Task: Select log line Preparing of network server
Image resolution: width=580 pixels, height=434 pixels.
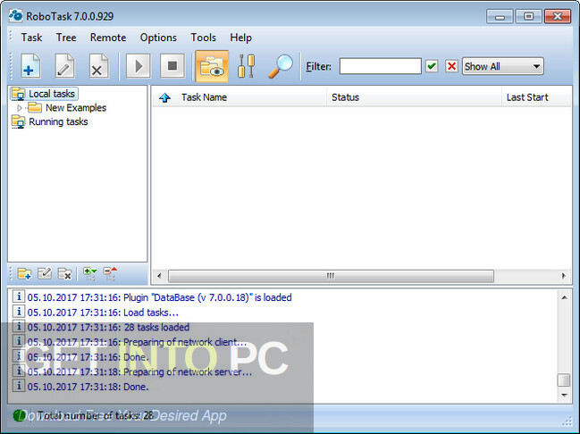Action: (139, 371)
